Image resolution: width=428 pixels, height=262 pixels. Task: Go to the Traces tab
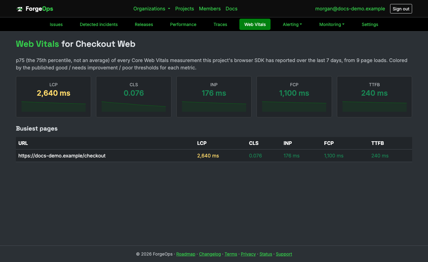(220, 24)
